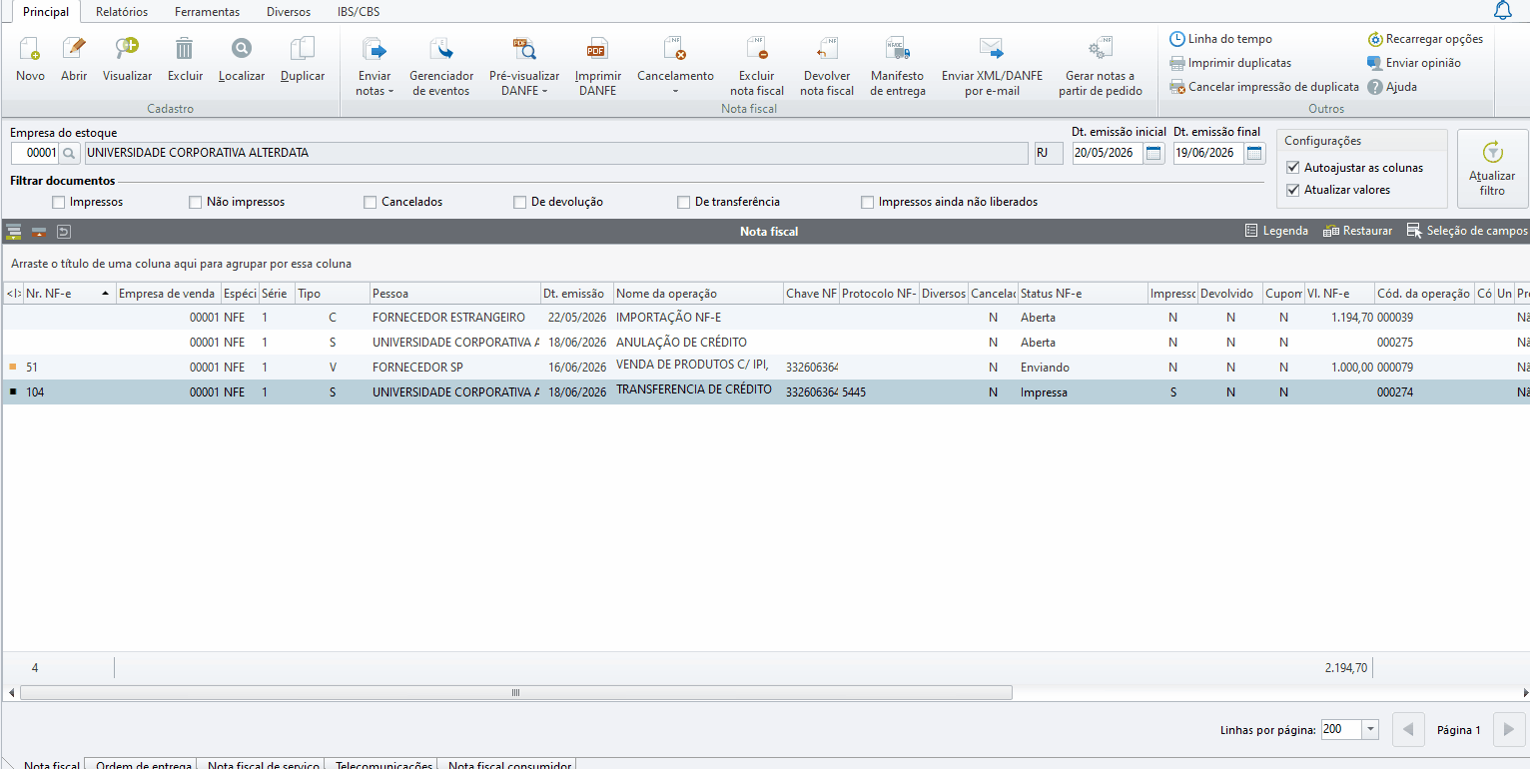Select the Excluir nota fiscal icon
The height and width of the screenshot is (769, 1530).
756,49
